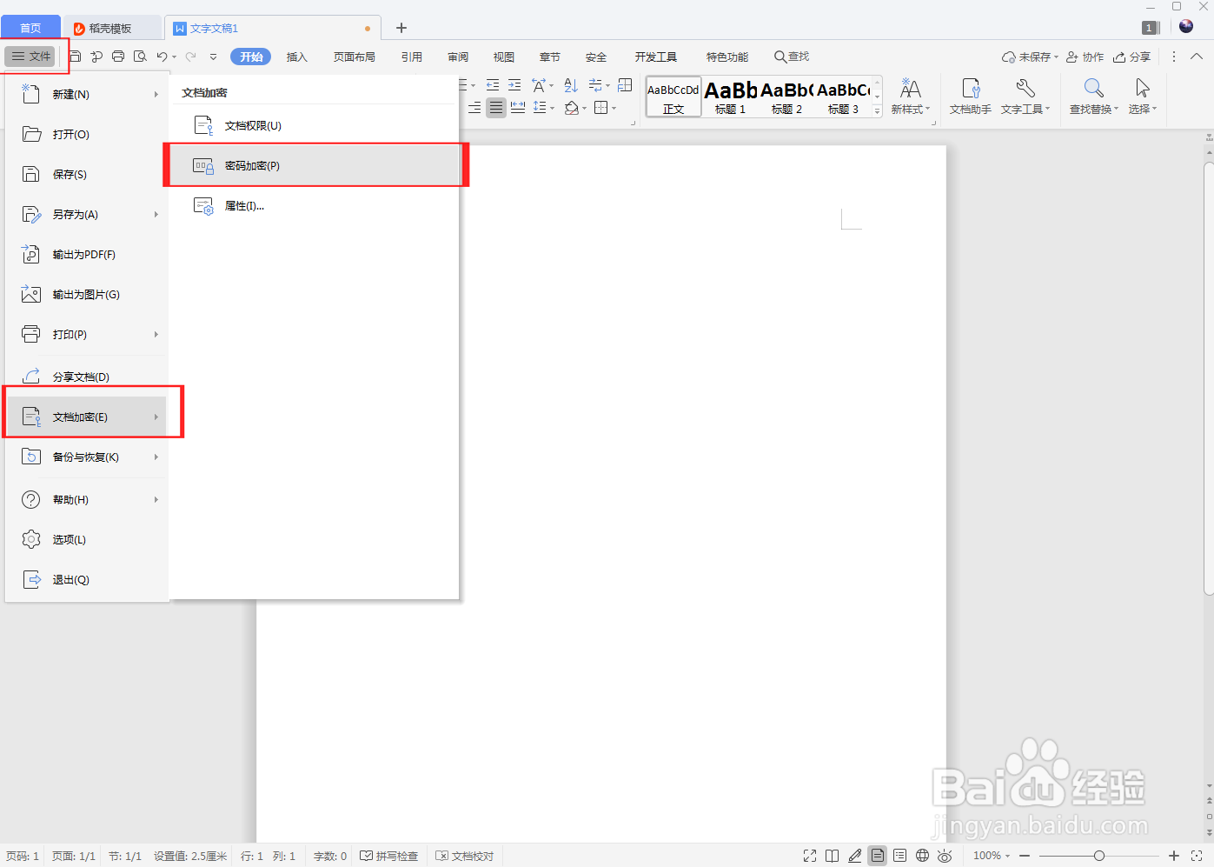Switch to reading layout view icon
Viewport: 1214px width, 867px height.
pos(833,857)
